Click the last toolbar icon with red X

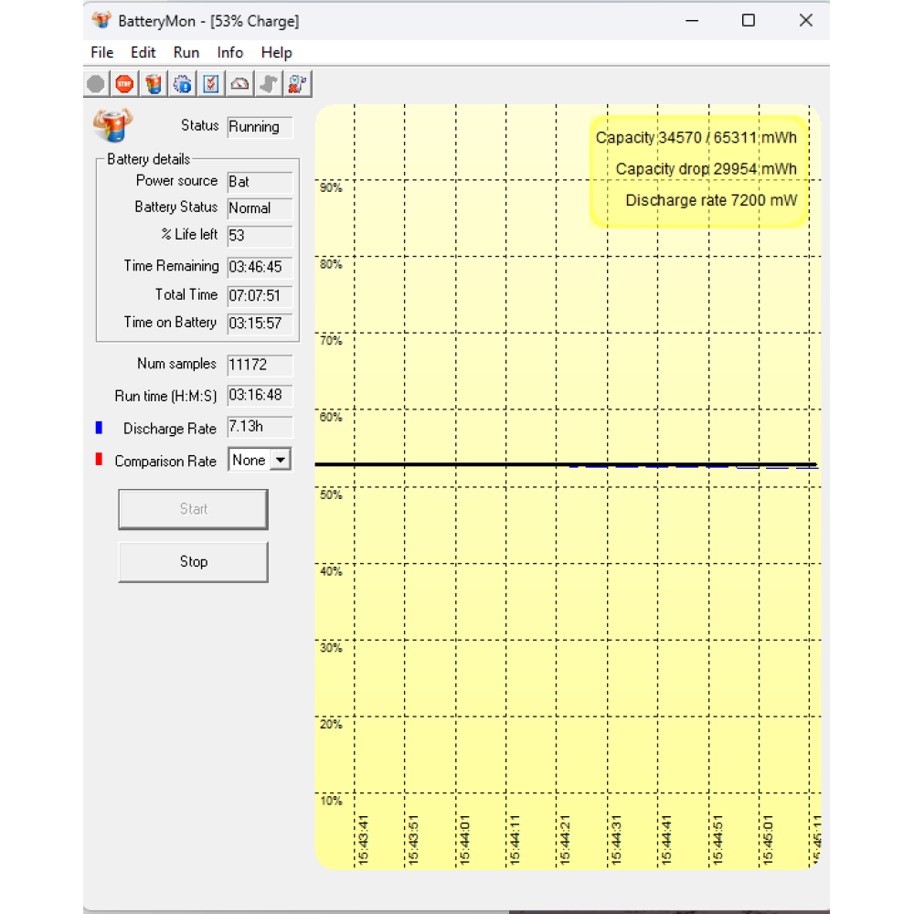click(x=297, y=84)
